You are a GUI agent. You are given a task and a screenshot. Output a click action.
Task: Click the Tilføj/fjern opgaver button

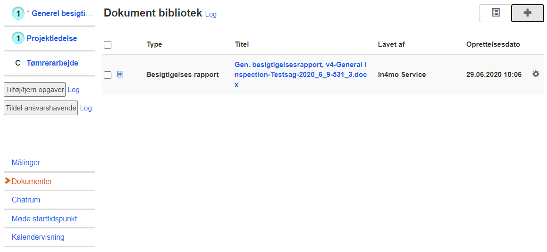coord(34,89)
